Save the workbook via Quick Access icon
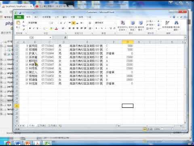Image resolution: width=194 pixels, height=146 pixels. [20, 13]
